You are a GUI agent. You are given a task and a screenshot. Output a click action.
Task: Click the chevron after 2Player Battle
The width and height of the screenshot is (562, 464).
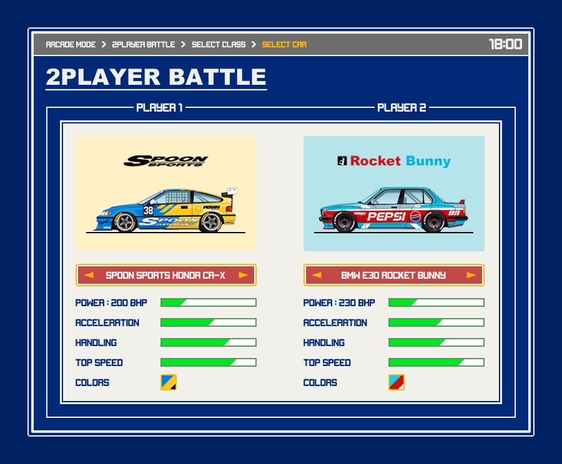point(183,44)
